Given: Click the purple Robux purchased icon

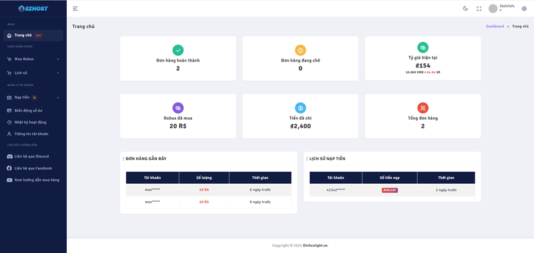Looking at the screenshot, I should coord(178,108).
